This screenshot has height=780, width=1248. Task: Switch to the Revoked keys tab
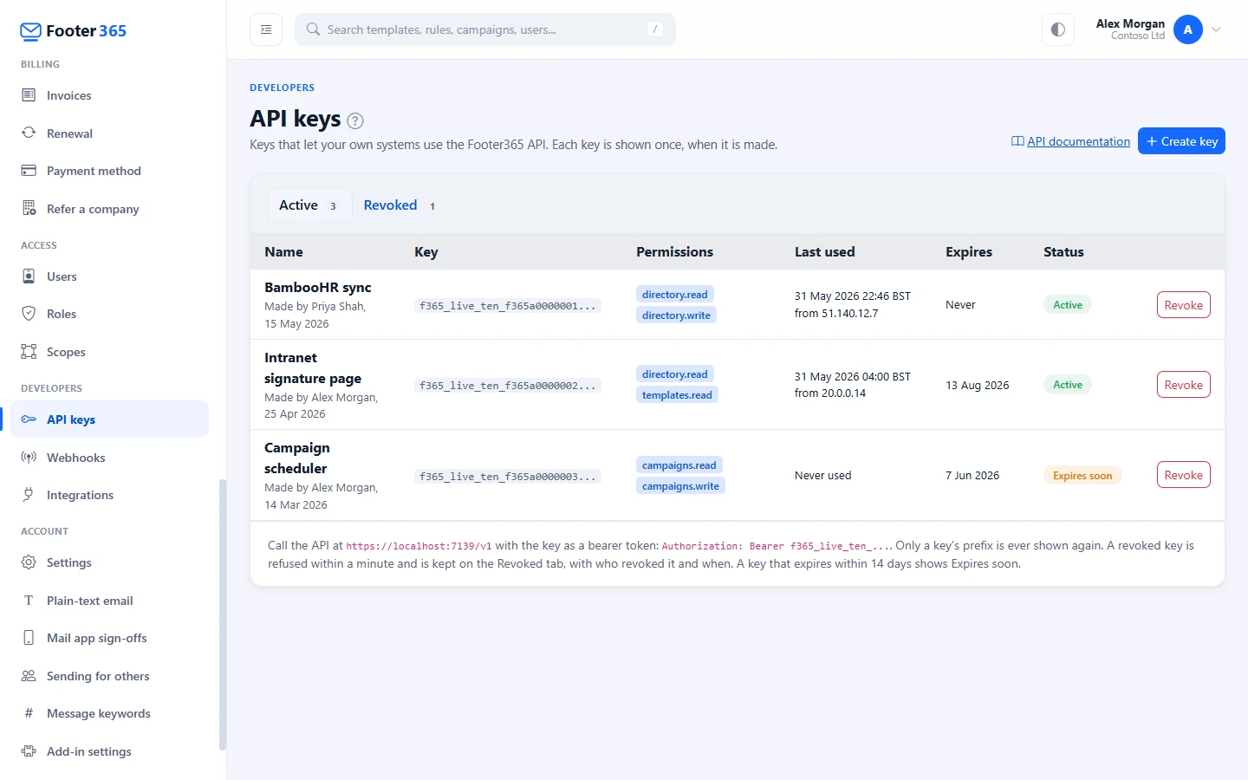click(x=400, y=205)
